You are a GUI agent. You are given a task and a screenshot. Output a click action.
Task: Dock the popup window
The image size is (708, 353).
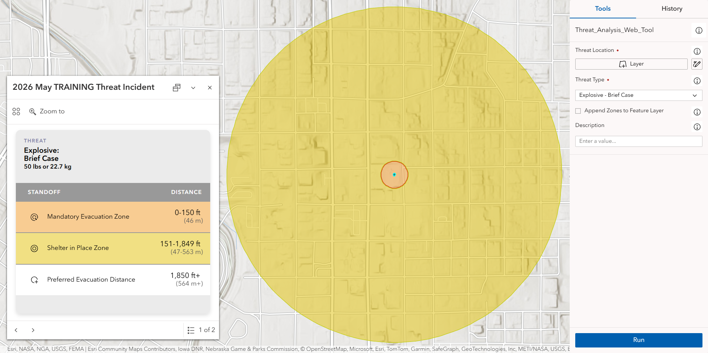(177, 88)
